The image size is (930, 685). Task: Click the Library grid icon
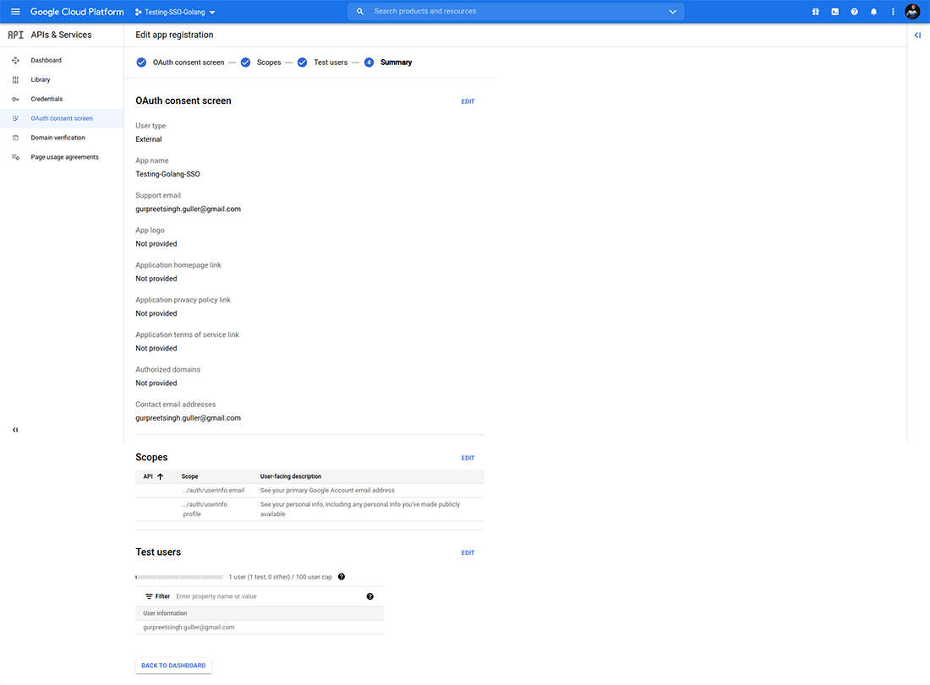tap(15, 80)
